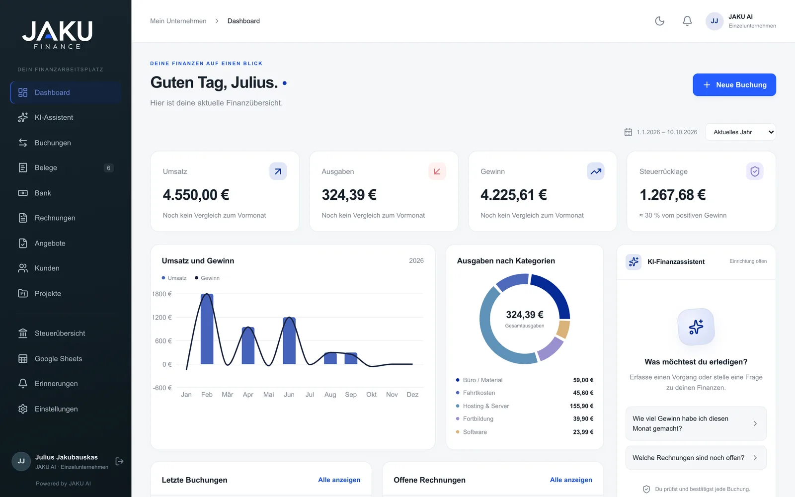795x497 pixels.
Task: Click the large sparkle icon in the assistant panel
Action: (x=696, y=327)
